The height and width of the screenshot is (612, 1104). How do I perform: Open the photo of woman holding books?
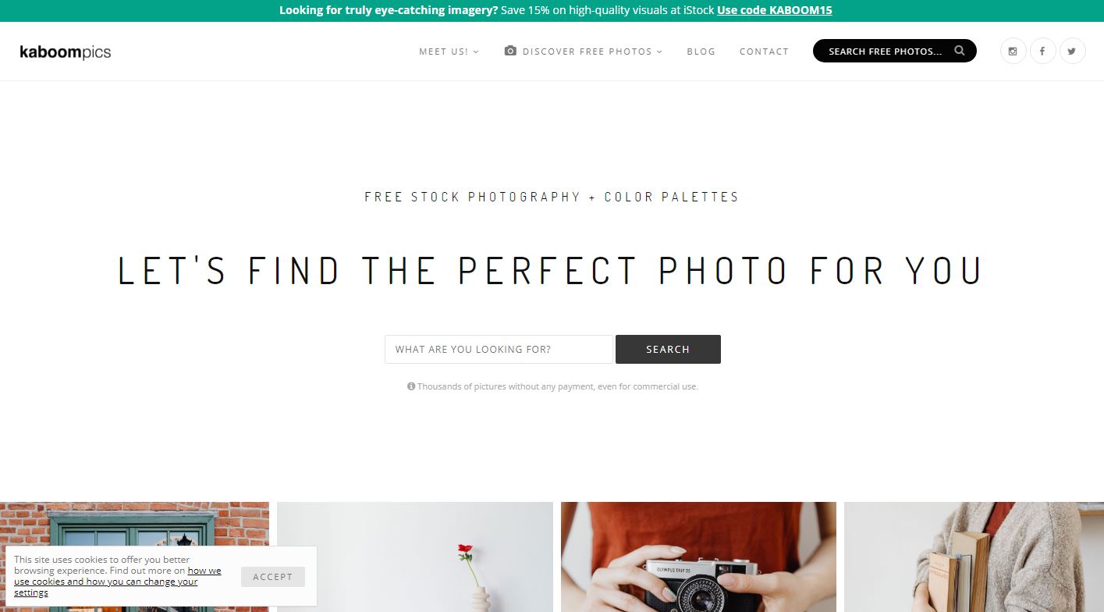click(974, 557)
